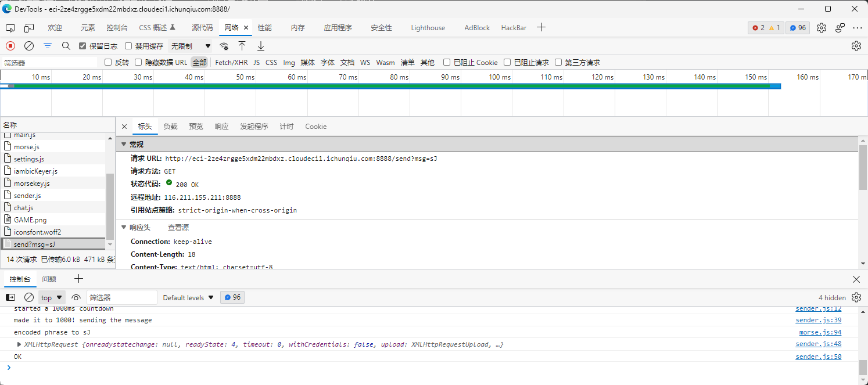
Task: Click the inspect element picker icon
Action: pos(10,28)
